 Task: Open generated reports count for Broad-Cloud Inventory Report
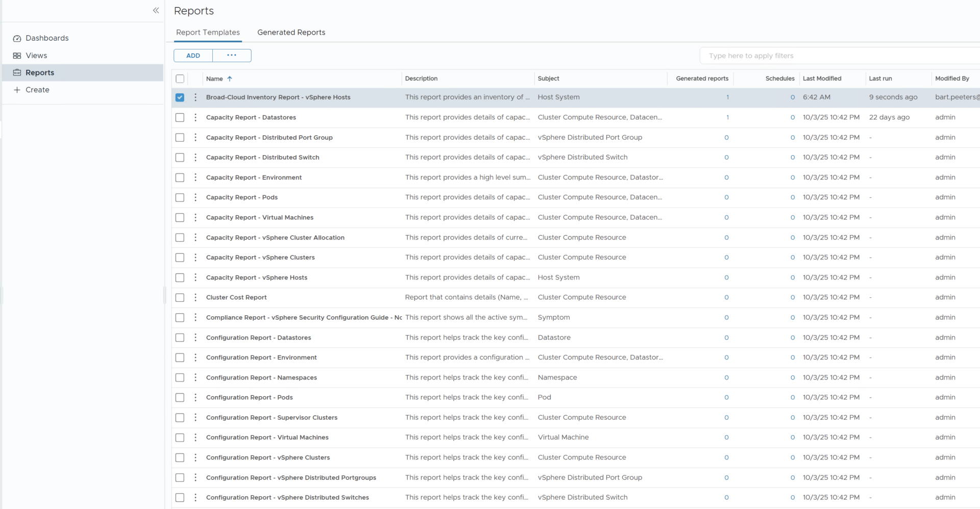[727, 97]
